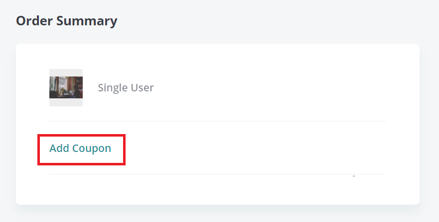View the product image next to Single User

[66, 87]
